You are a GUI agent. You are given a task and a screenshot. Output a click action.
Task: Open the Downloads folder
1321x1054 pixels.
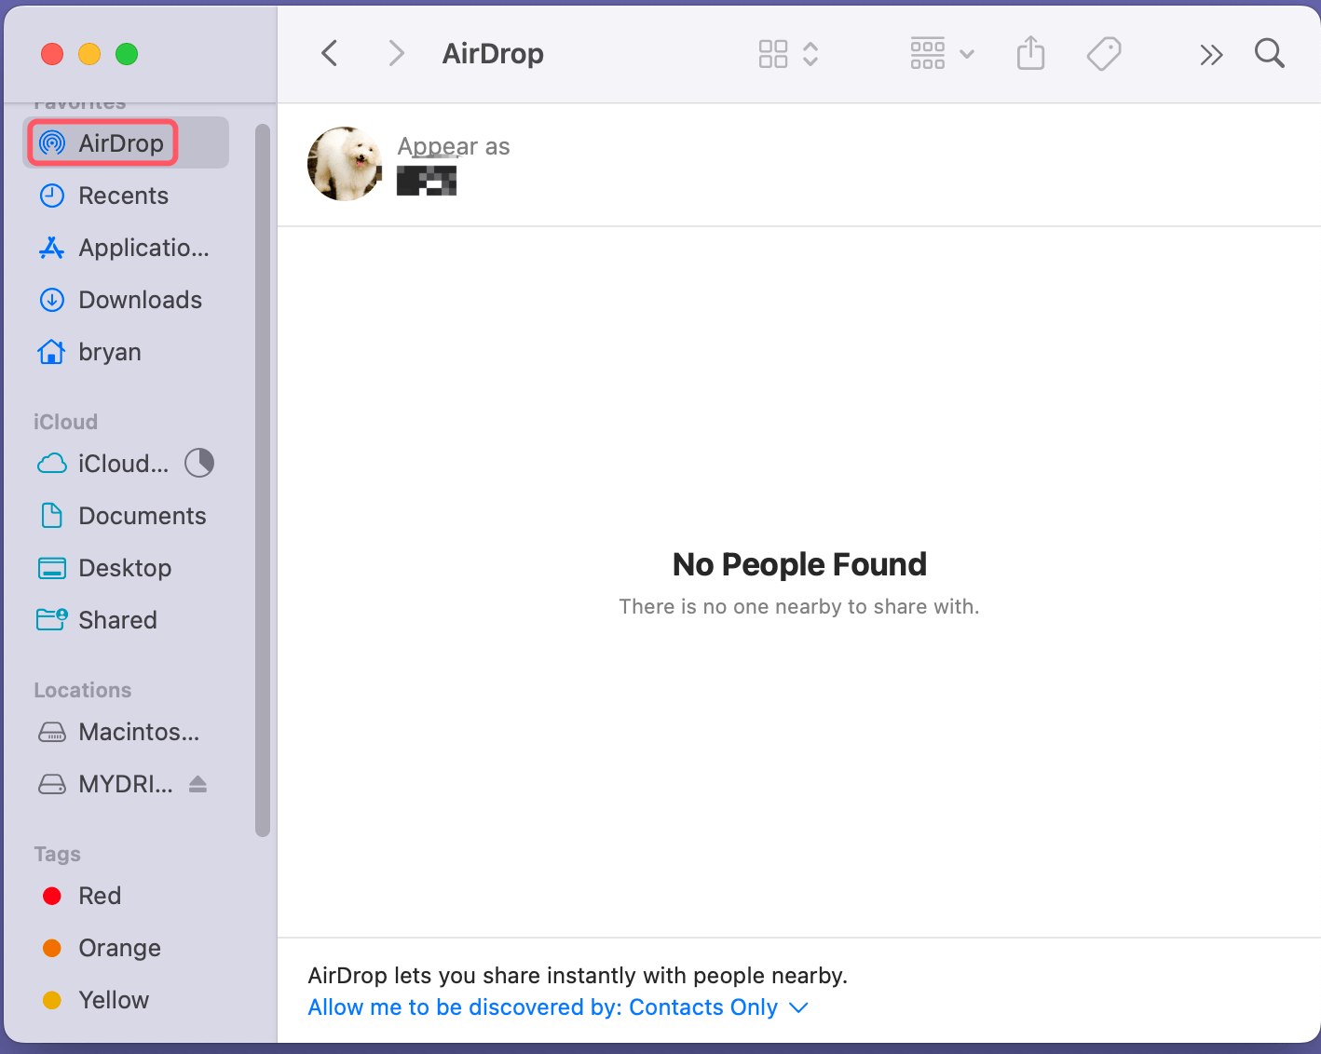[140, 300]
